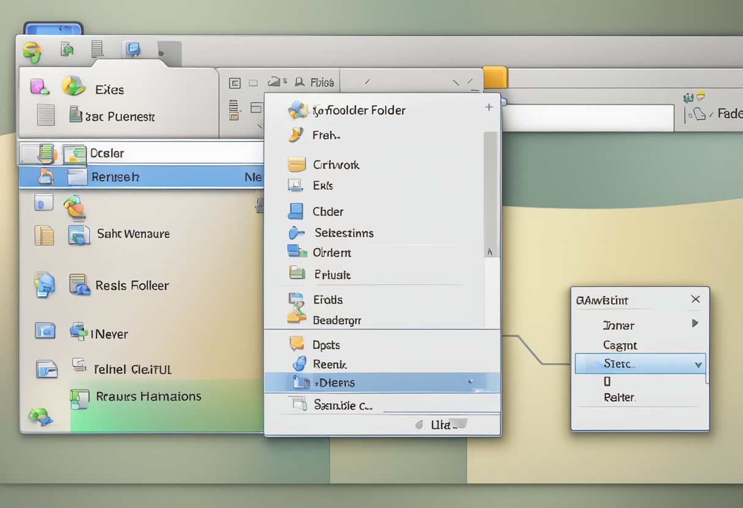The image size is (743, 508).
Task: Click the pink square icon in left panel
Action: click(40, 87)
